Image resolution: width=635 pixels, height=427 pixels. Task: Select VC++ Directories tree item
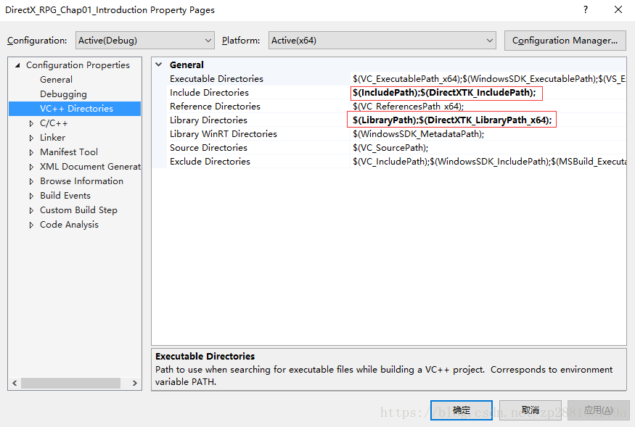click(x=75, y=109)
